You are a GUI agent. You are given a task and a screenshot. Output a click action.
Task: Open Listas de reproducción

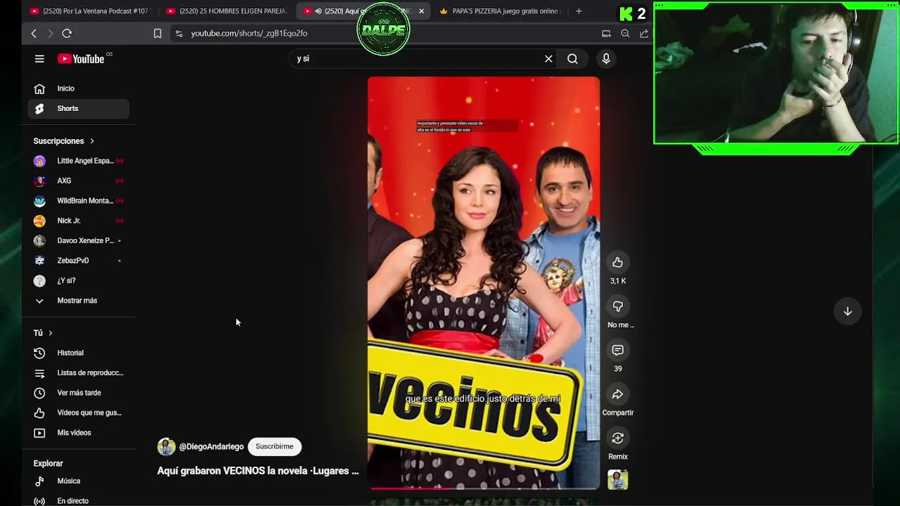[x=78, y=373]
